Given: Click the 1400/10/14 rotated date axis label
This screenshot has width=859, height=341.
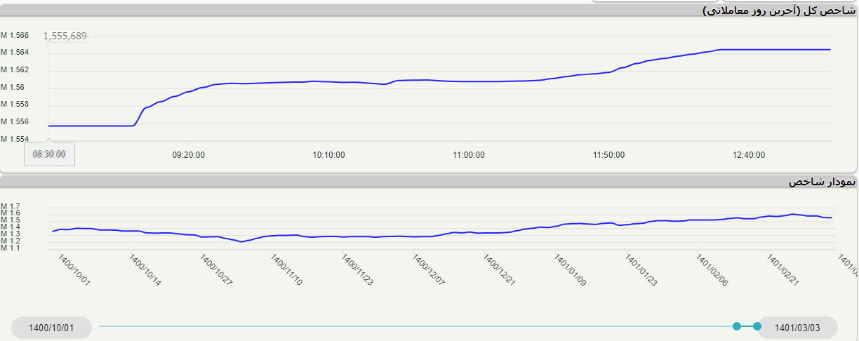Looking at the screenshot, I should (145, 270).
